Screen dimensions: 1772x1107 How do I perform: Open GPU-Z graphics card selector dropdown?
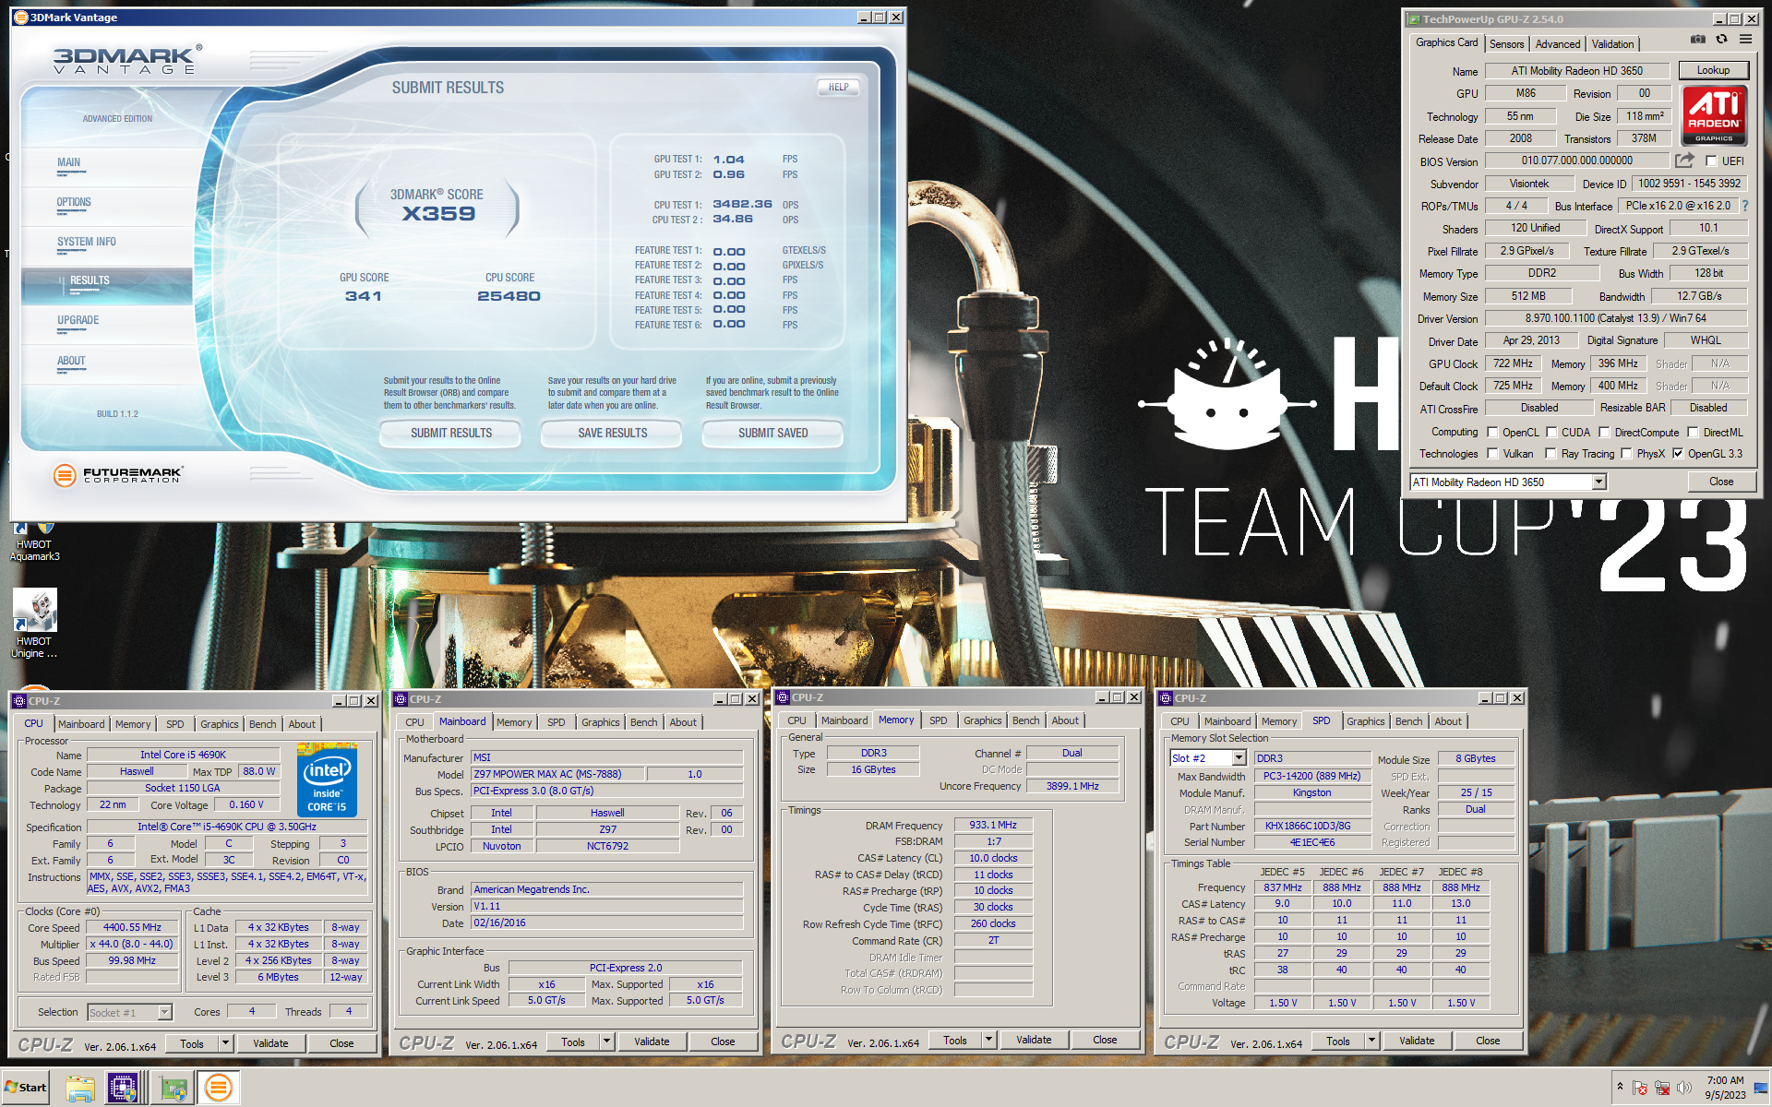[x=1598, y=482]
